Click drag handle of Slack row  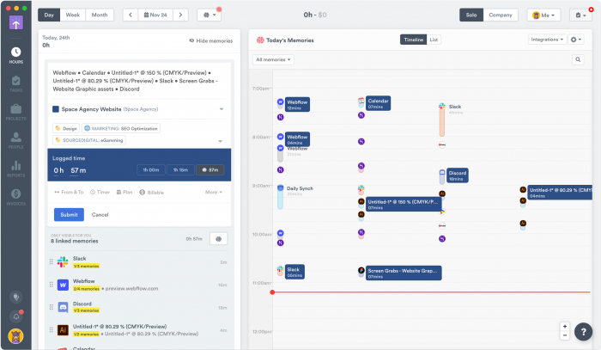[x=51, y=261]
